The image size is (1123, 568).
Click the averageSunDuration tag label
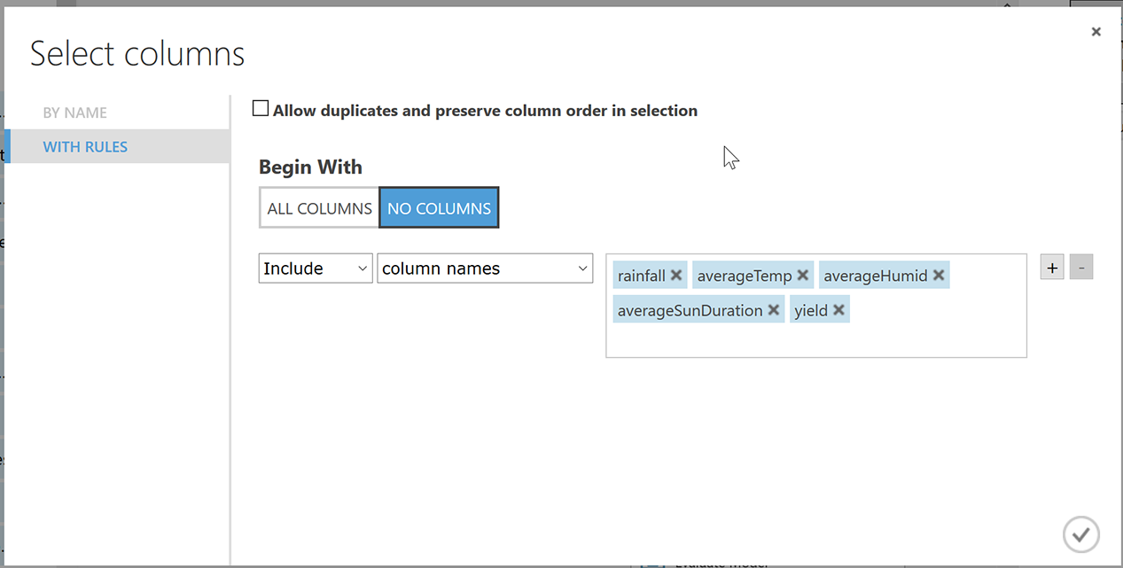[x=690, y=310]
